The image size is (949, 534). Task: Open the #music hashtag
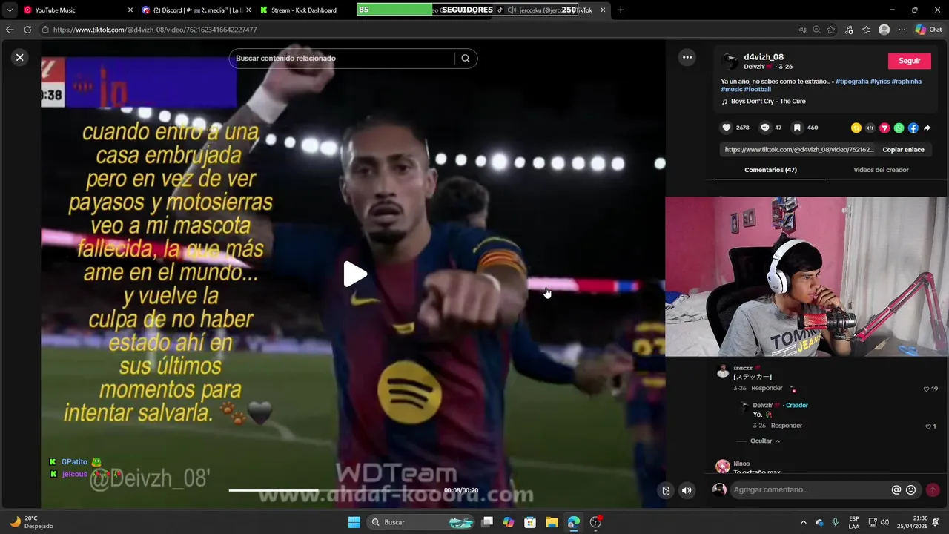click(731, 90)
